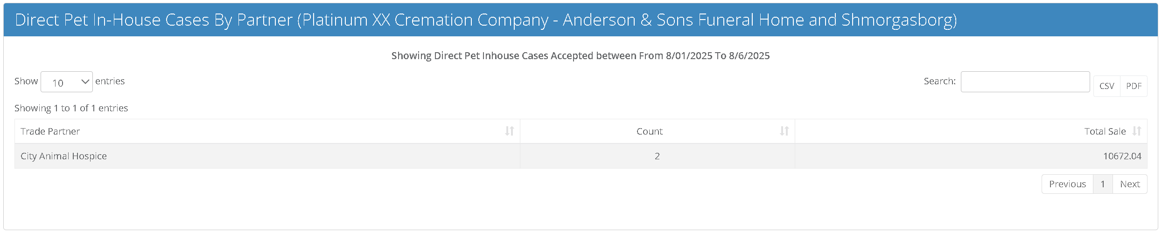Go to the Next page
Viewport: 1162px width, 232px height.
pos(1130,184)
